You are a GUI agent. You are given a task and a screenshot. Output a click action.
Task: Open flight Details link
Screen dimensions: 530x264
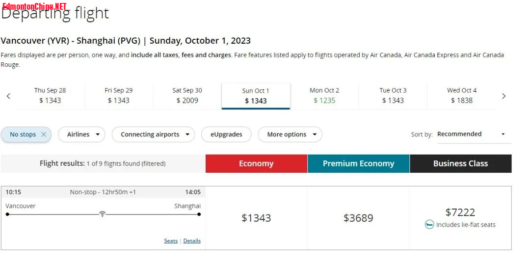192,240
